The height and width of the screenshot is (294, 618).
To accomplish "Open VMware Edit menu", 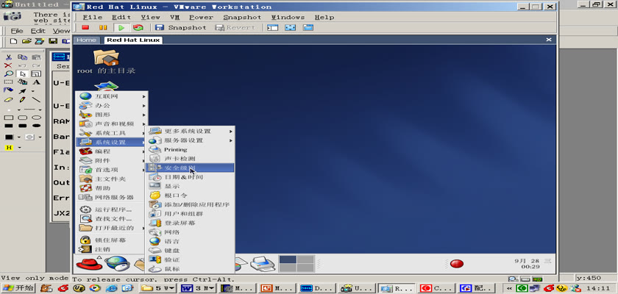I will (121, 18).
